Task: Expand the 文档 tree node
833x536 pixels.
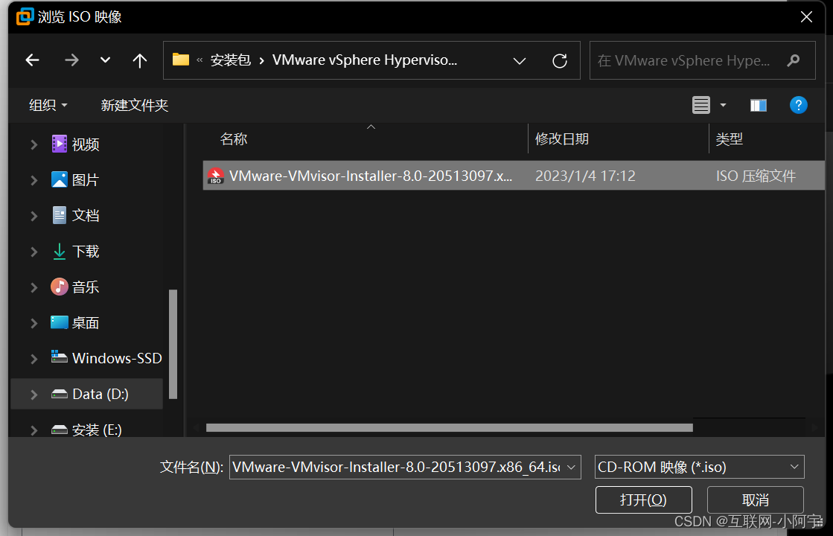Action: [x=34, y=216]
